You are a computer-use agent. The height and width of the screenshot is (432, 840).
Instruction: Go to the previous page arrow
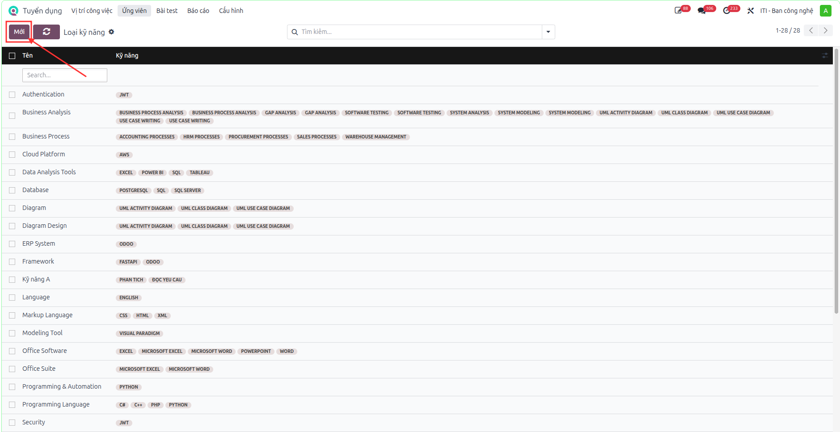pos(811,30)
